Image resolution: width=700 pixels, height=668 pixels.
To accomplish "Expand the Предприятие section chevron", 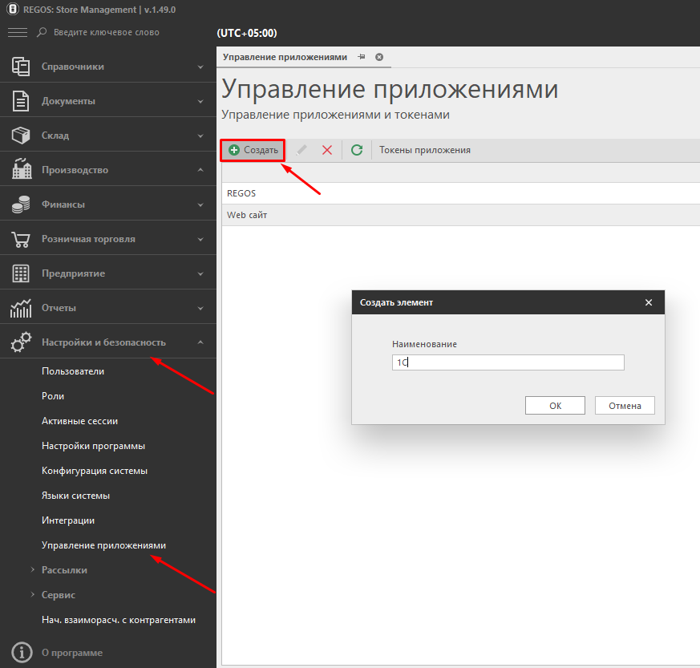I will pyautogui.click(x=200, y=273).
